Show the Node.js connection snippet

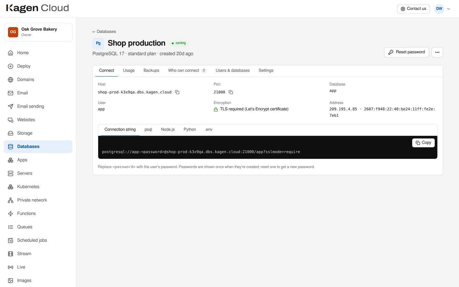pos(168,129)
